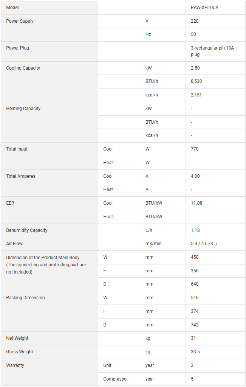The width and height of the screenshot is (246, 387).
Task: Select the Power Supply row label
Action: 20,21
